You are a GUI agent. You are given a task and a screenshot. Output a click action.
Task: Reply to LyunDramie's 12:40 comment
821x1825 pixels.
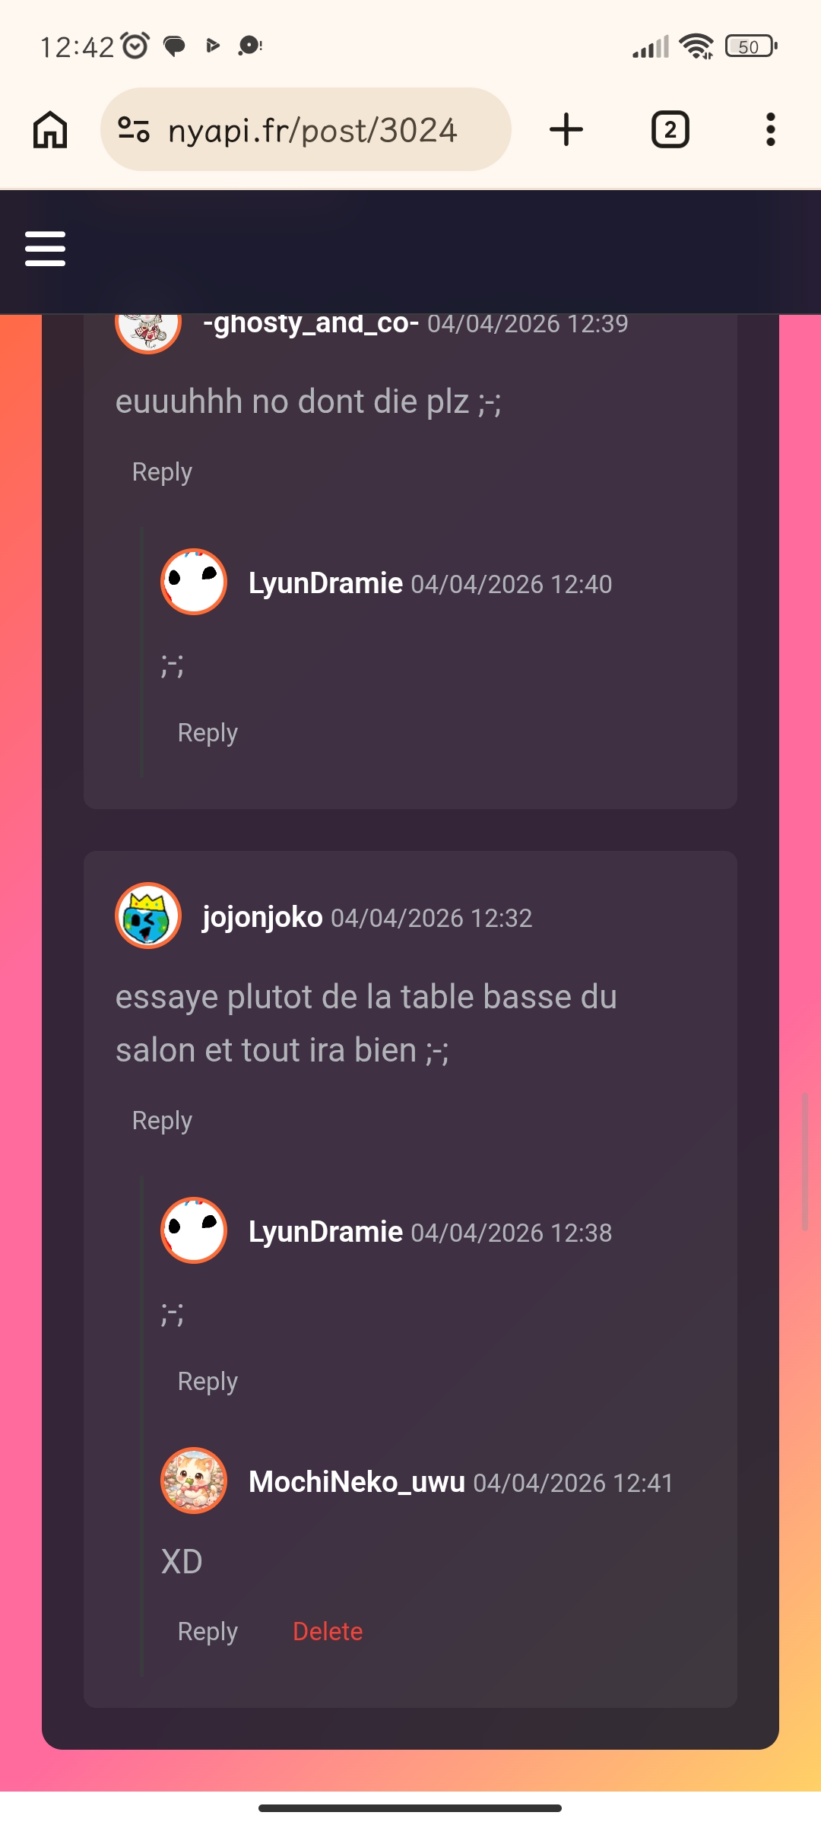coord(208,733)
